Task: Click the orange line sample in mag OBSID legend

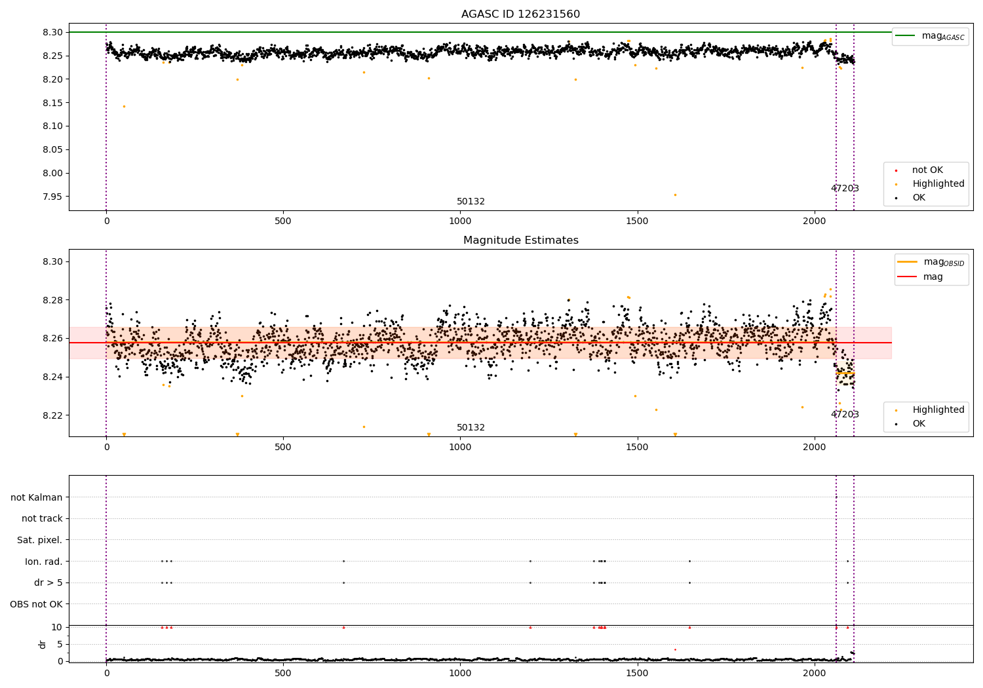Action: pos(907,262)
